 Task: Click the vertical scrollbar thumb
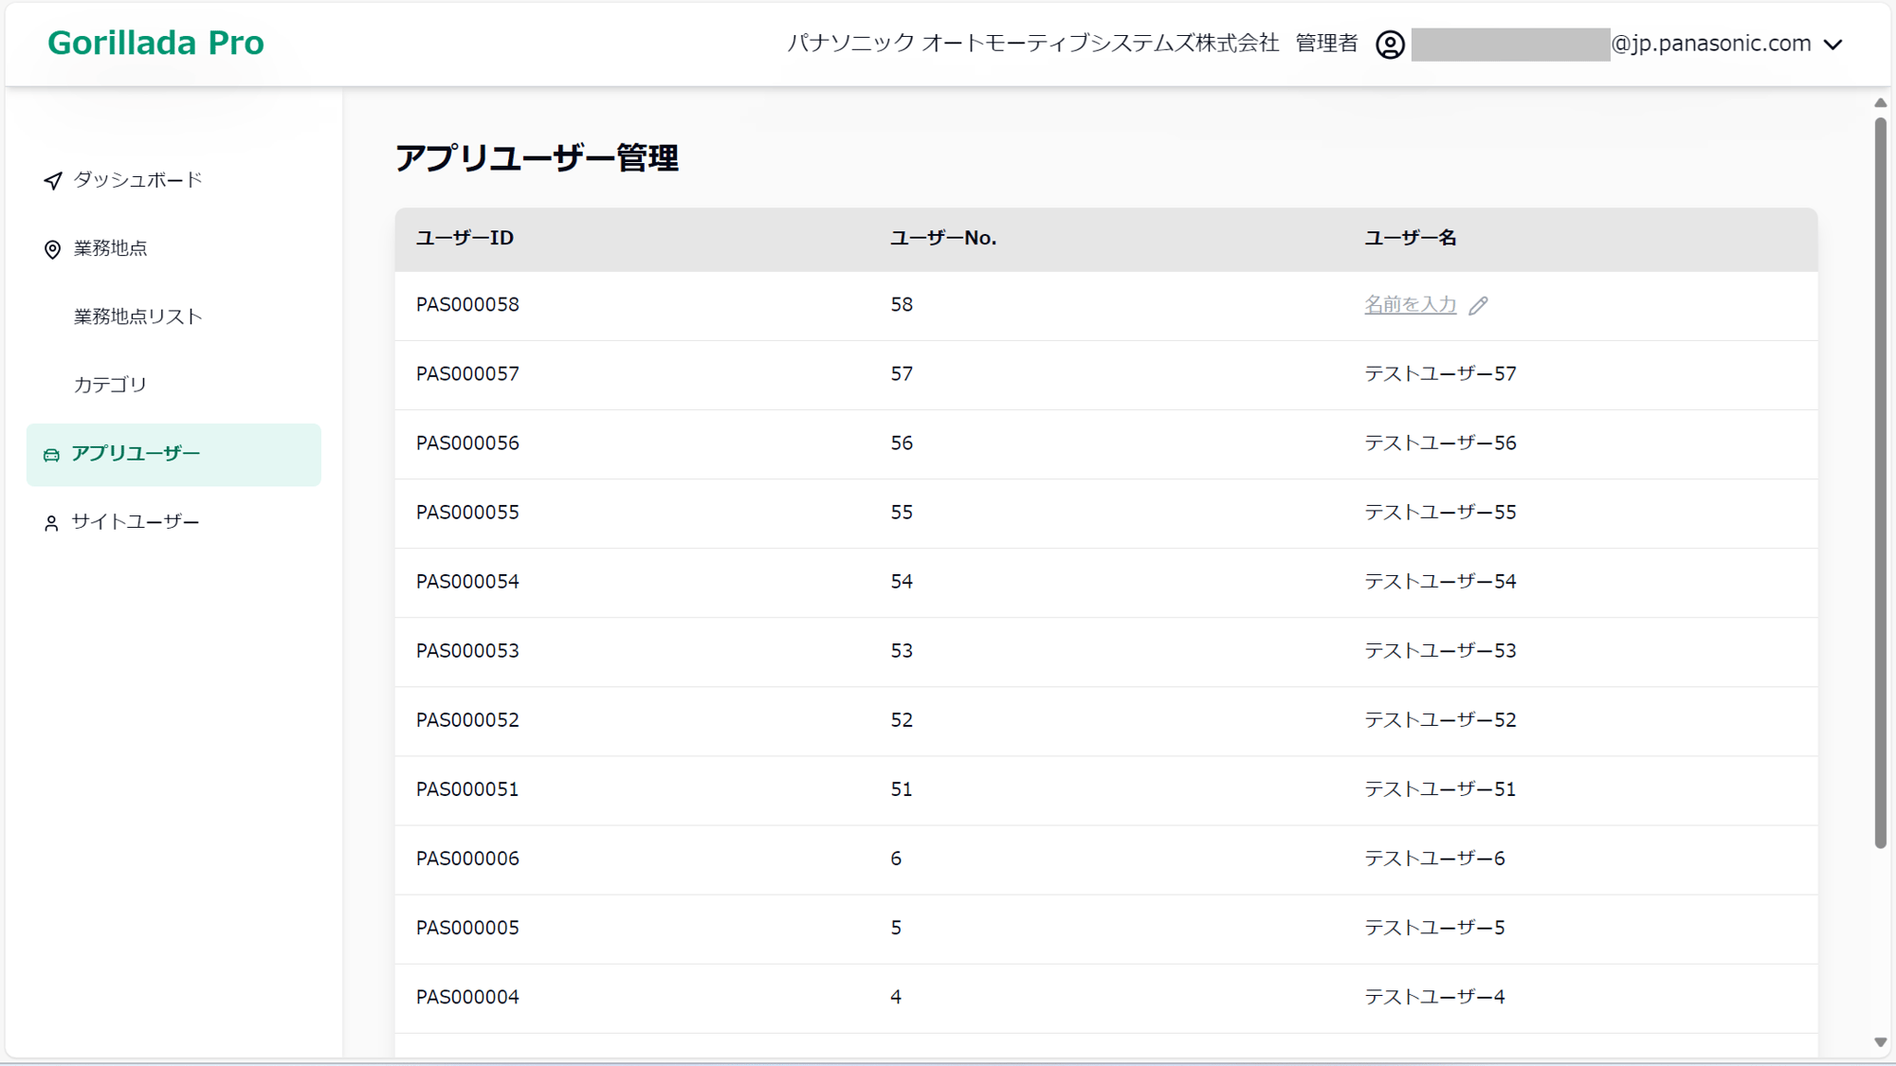pyautogui.click(x=1880, y=483)
